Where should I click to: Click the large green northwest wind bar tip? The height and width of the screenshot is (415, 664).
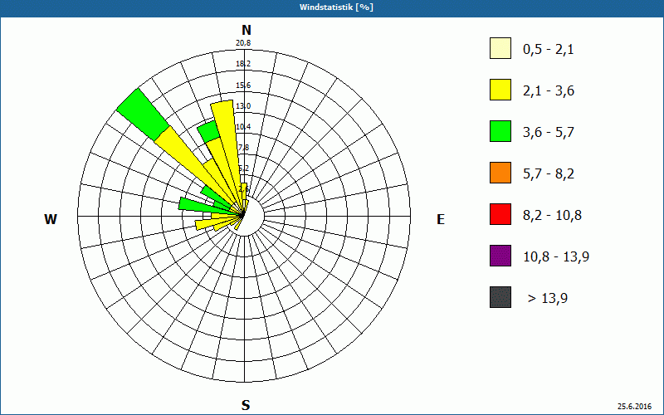click(142, 115)
